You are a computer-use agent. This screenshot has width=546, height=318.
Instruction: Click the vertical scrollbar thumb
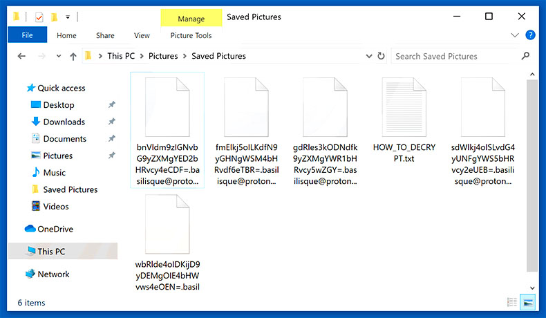(532, 176)
